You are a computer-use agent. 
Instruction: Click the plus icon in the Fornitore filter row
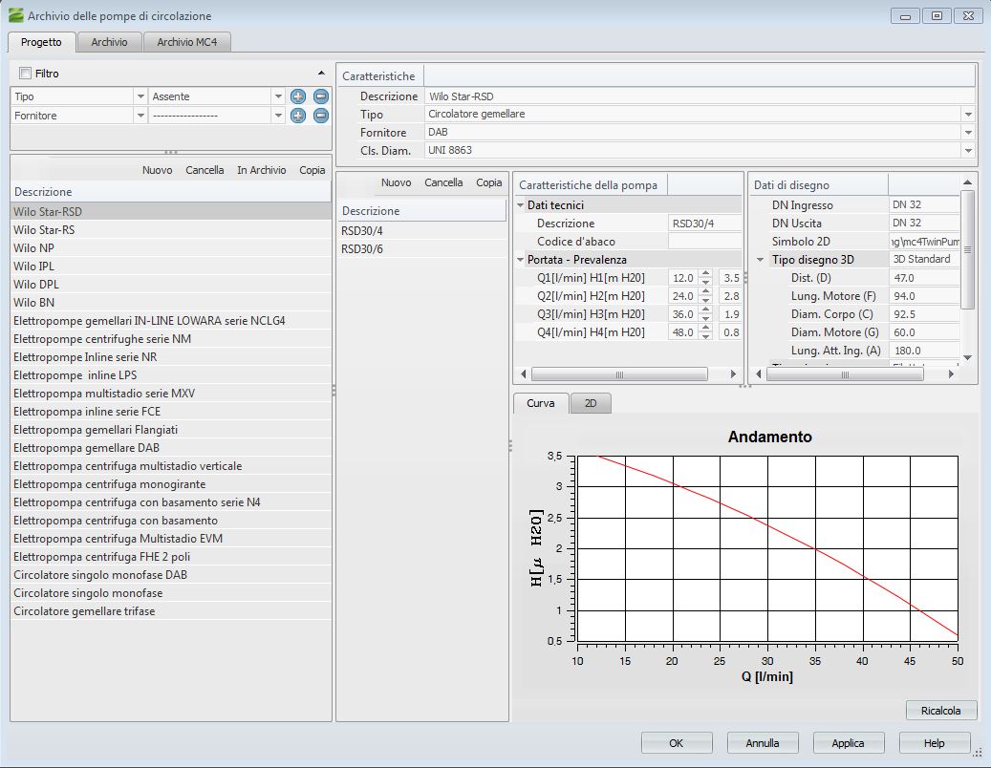(x=298, y=116)
